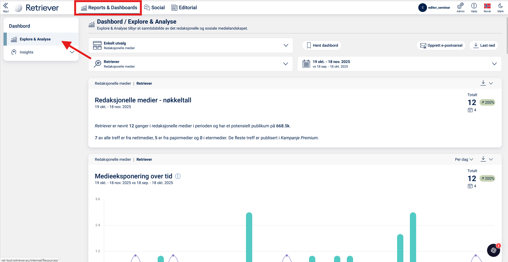Open the Enkelt utvalg dropdown
508x262 pixels.
(191, 45)
